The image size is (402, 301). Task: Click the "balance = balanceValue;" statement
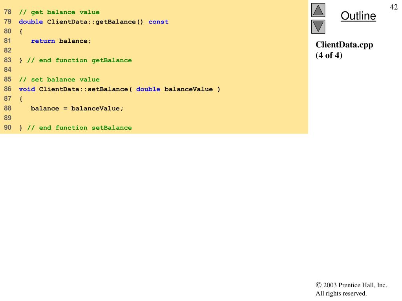[x=77, y=108]
